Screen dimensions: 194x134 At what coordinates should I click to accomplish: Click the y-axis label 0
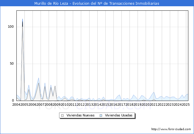pos(13,101)
